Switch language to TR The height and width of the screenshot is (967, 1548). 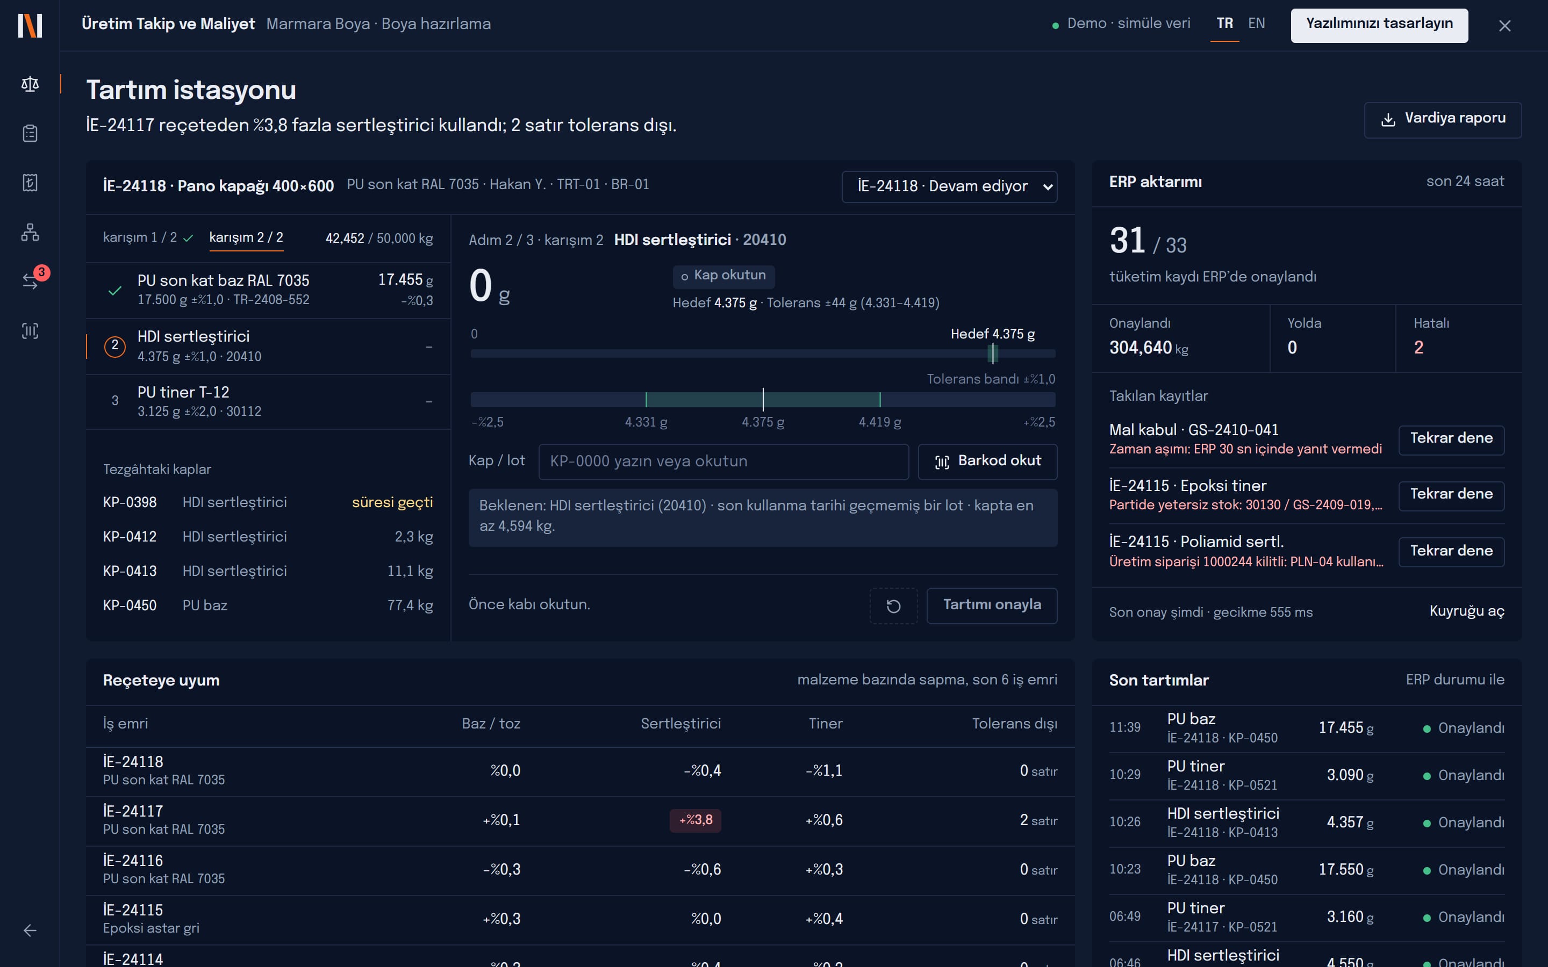pyautogui.click(x=1224, y=24)
